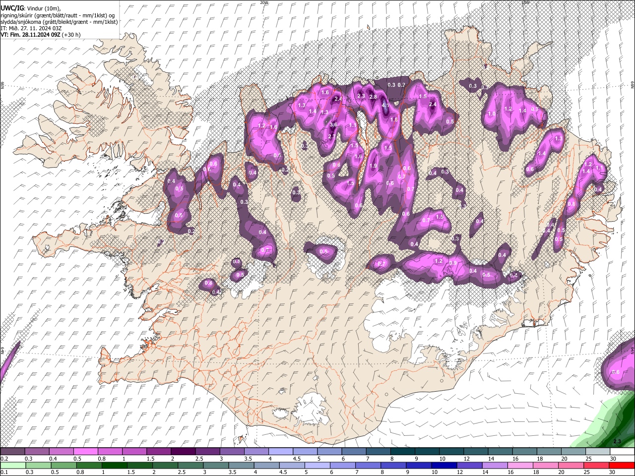Click the "3.6" snowfall value on the map
Viewport: 635px width, 476px height.
tap(333, 124)
